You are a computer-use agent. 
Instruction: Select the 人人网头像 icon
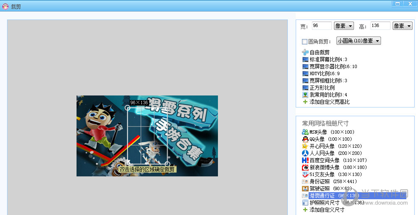305,153
